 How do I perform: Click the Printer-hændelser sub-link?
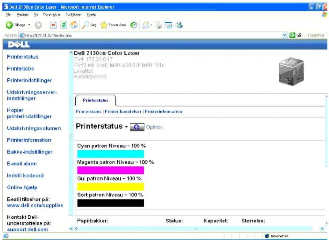coord(123,111)
